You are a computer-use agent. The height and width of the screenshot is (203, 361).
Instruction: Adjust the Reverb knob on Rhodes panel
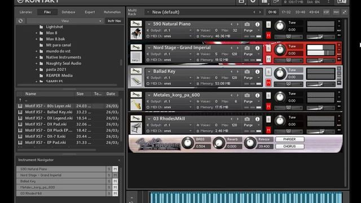point(219,143)
